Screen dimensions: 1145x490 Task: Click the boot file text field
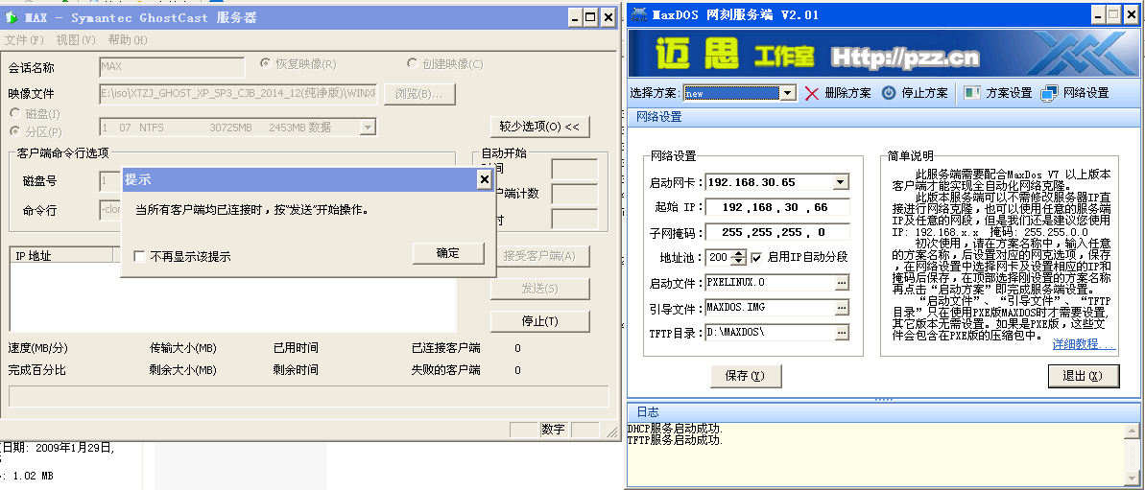click(x=771, y=282)
